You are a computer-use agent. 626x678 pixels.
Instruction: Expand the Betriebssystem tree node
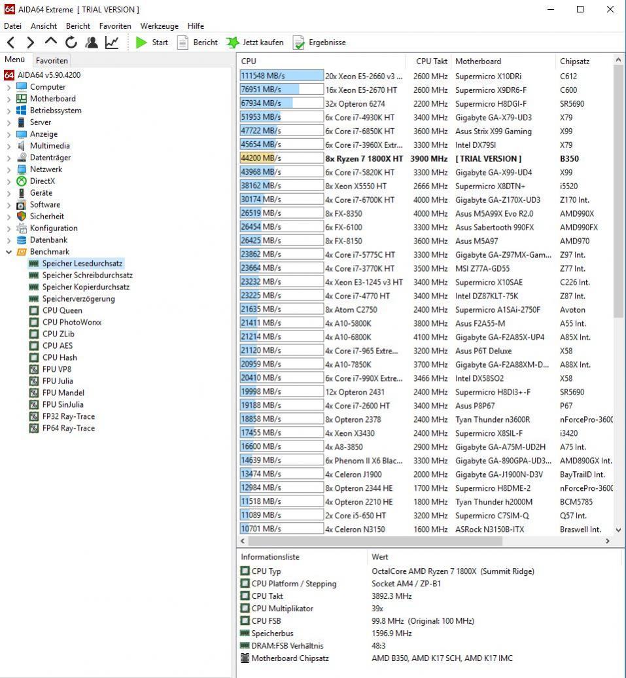point(9,110)
